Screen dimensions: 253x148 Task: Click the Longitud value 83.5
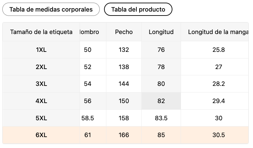(161, 118)
